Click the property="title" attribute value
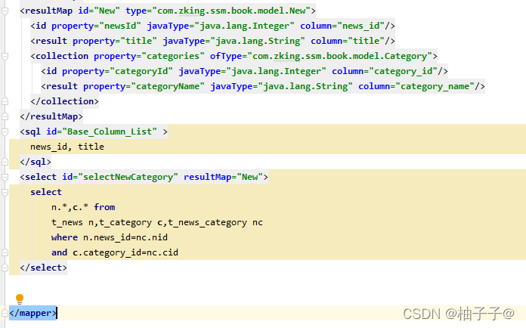This screenshot has height=328, width=526. pos(115,41)
